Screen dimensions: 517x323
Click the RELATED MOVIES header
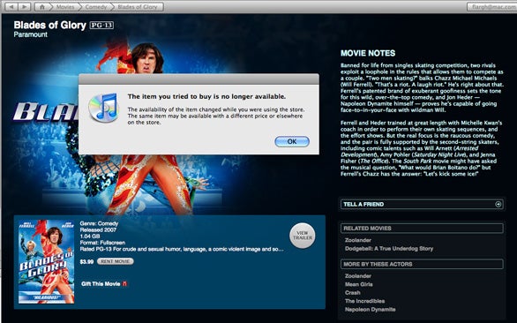coord(422,229)
